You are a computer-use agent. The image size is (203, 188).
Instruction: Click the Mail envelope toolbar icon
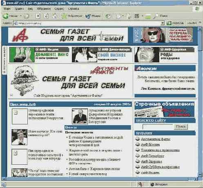pos(119,16)
